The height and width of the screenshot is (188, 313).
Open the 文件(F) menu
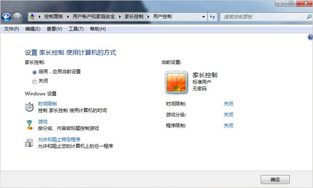pyautogui.click(x=11, y=29)
